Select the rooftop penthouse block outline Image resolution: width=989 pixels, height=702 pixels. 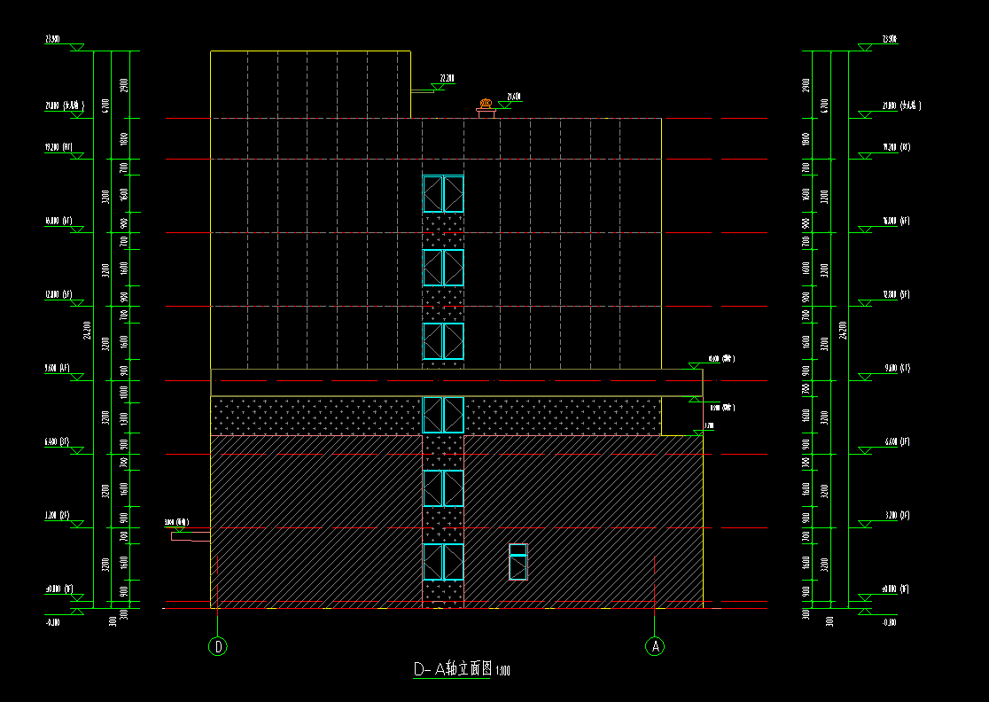(310, 84)
